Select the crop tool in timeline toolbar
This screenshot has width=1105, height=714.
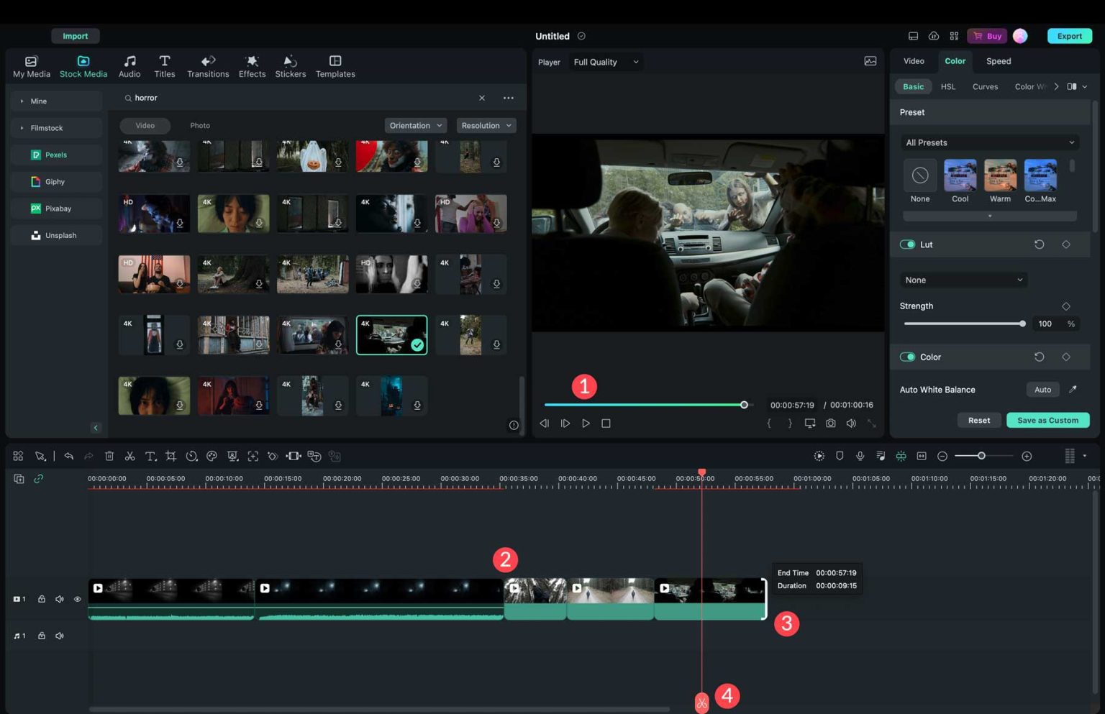click(170, 456)
